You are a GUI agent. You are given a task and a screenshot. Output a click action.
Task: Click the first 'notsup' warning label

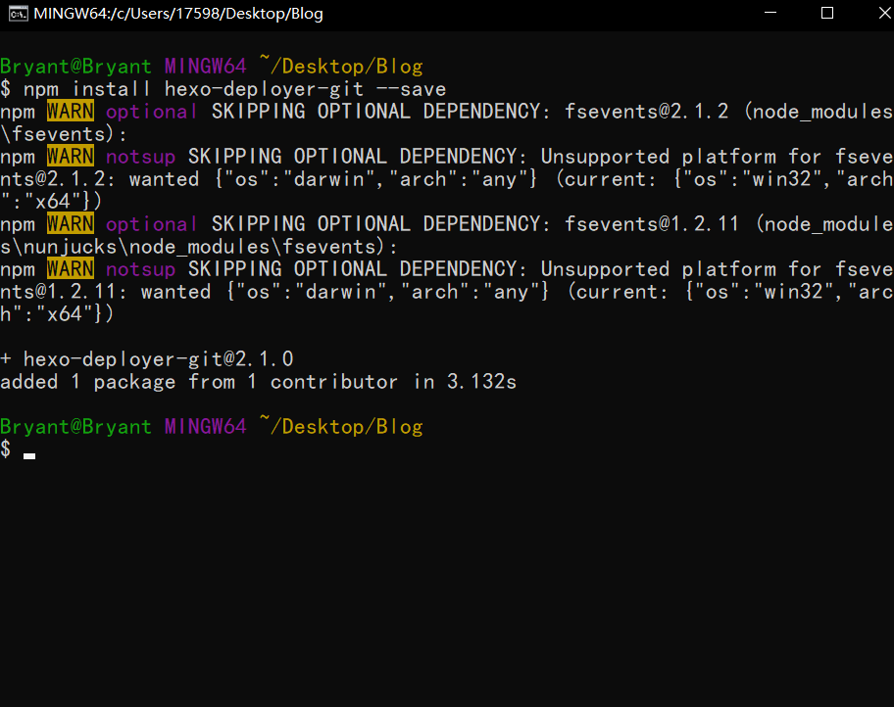(x=140, y=156)
